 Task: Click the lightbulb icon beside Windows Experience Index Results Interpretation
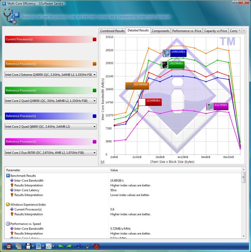tap(12, 214)
